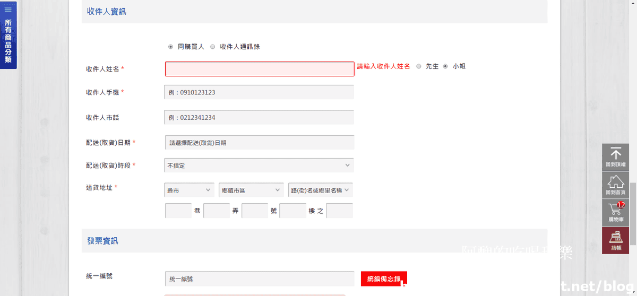Click the 巷 number input box

(x=178, y=211)
